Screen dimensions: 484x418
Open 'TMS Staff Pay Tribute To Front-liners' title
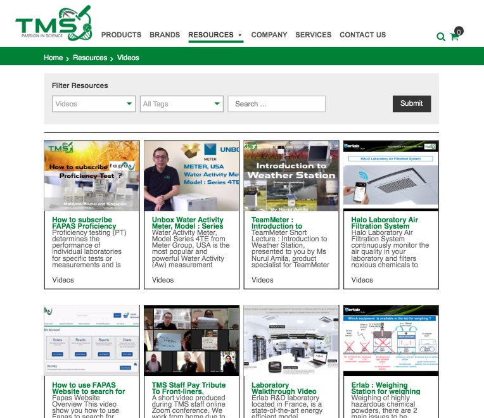tap(189, 388)
